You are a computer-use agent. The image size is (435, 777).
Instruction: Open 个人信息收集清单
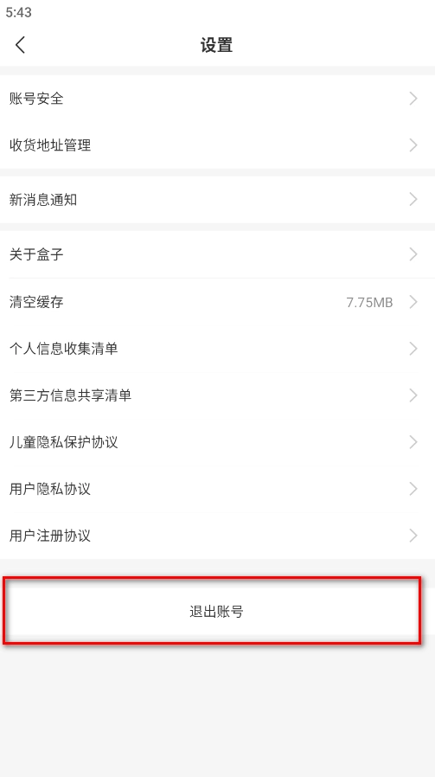pos(218,349)
